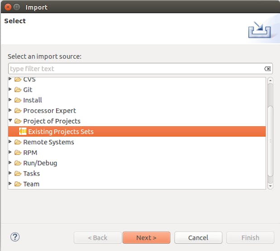Viewport: 280px width, 251px height.
Task: Select the CVS tree item
Action: pos(29,79)
